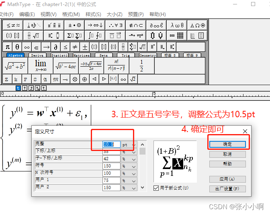Click the 完整 size input field
This screenshot has height=214, width=270.
click(111, 144)
